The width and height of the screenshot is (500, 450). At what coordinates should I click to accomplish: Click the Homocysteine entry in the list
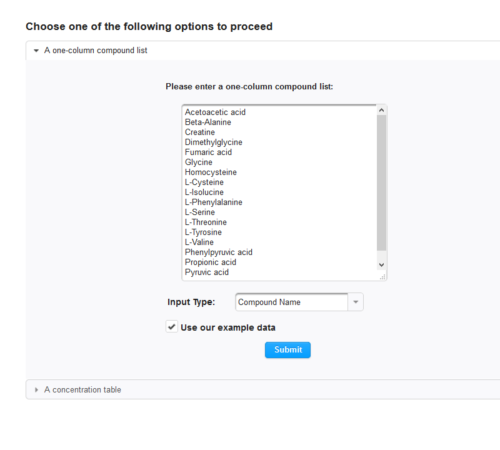click(x=211, y=172)
